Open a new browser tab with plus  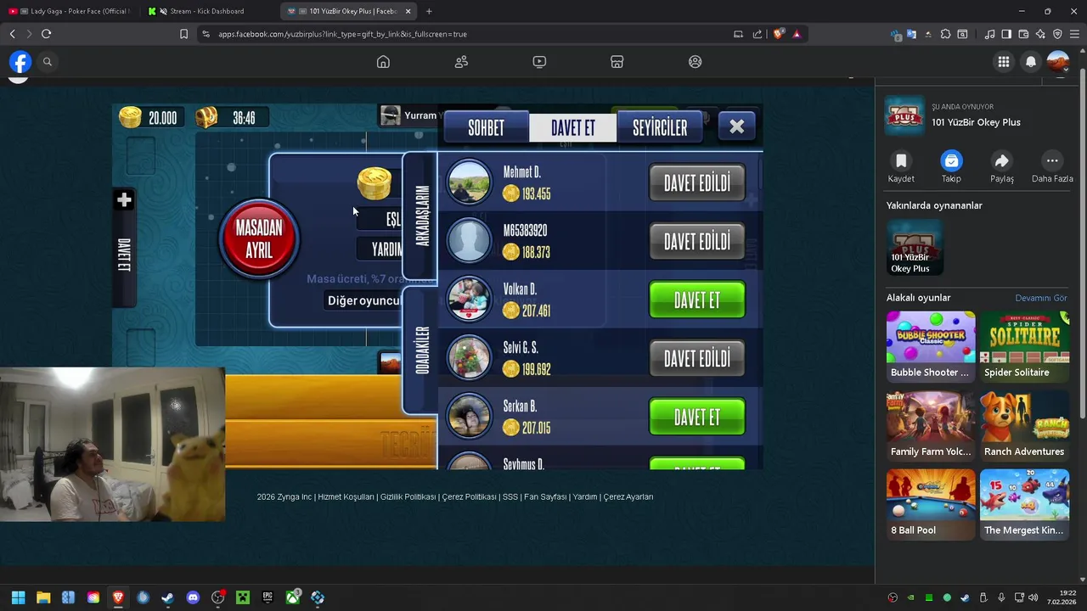(x=429, y=11)
